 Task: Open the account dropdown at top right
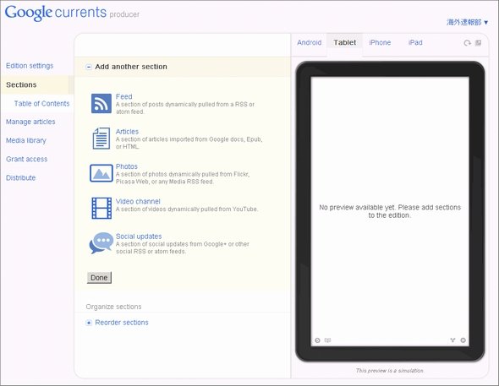tap(467, 22)
